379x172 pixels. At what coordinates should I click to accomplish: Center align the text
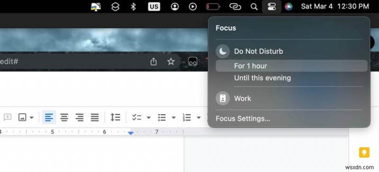[x=64, y=118]
